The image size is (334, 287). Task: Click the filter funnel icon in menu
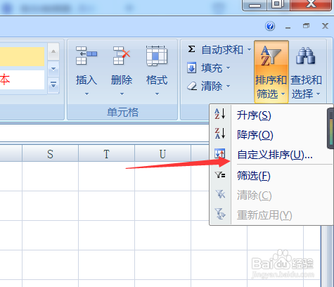pos(220,175)
